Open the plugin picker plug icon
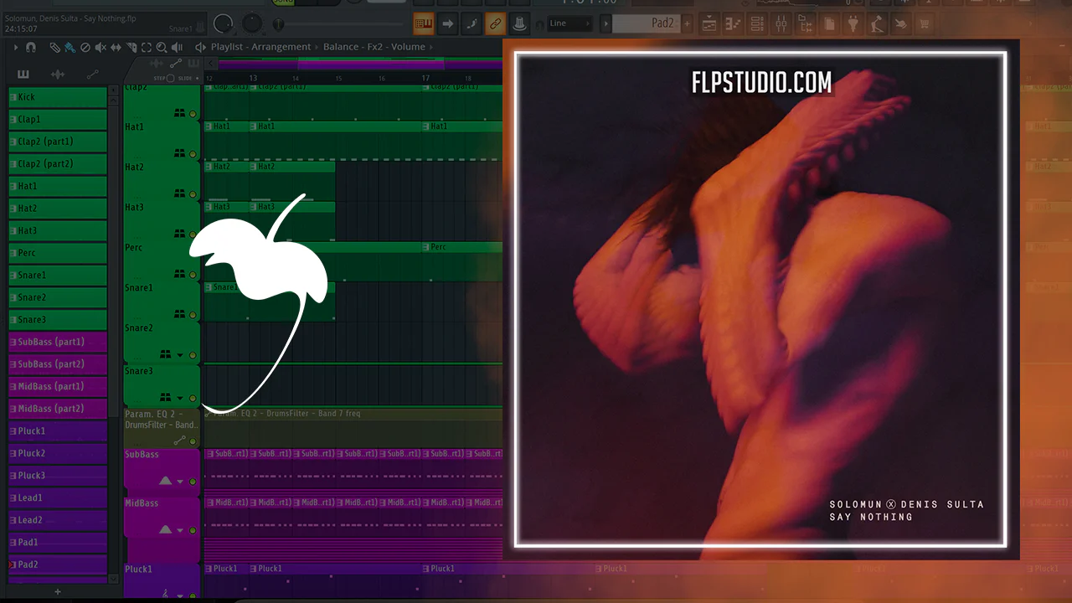Image resolution: width=1072 pixels, height=603 pixels. (x=853, y=23)
